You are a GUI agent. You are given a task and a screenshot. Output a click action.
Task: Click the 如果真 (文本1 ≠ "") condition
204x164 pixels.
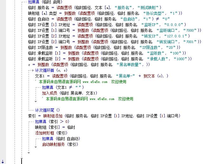(x=63, y=87)
